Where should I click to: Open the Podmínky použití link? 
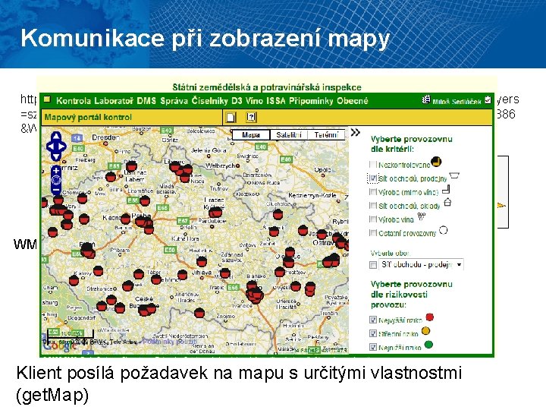click(x=170, y=342)
